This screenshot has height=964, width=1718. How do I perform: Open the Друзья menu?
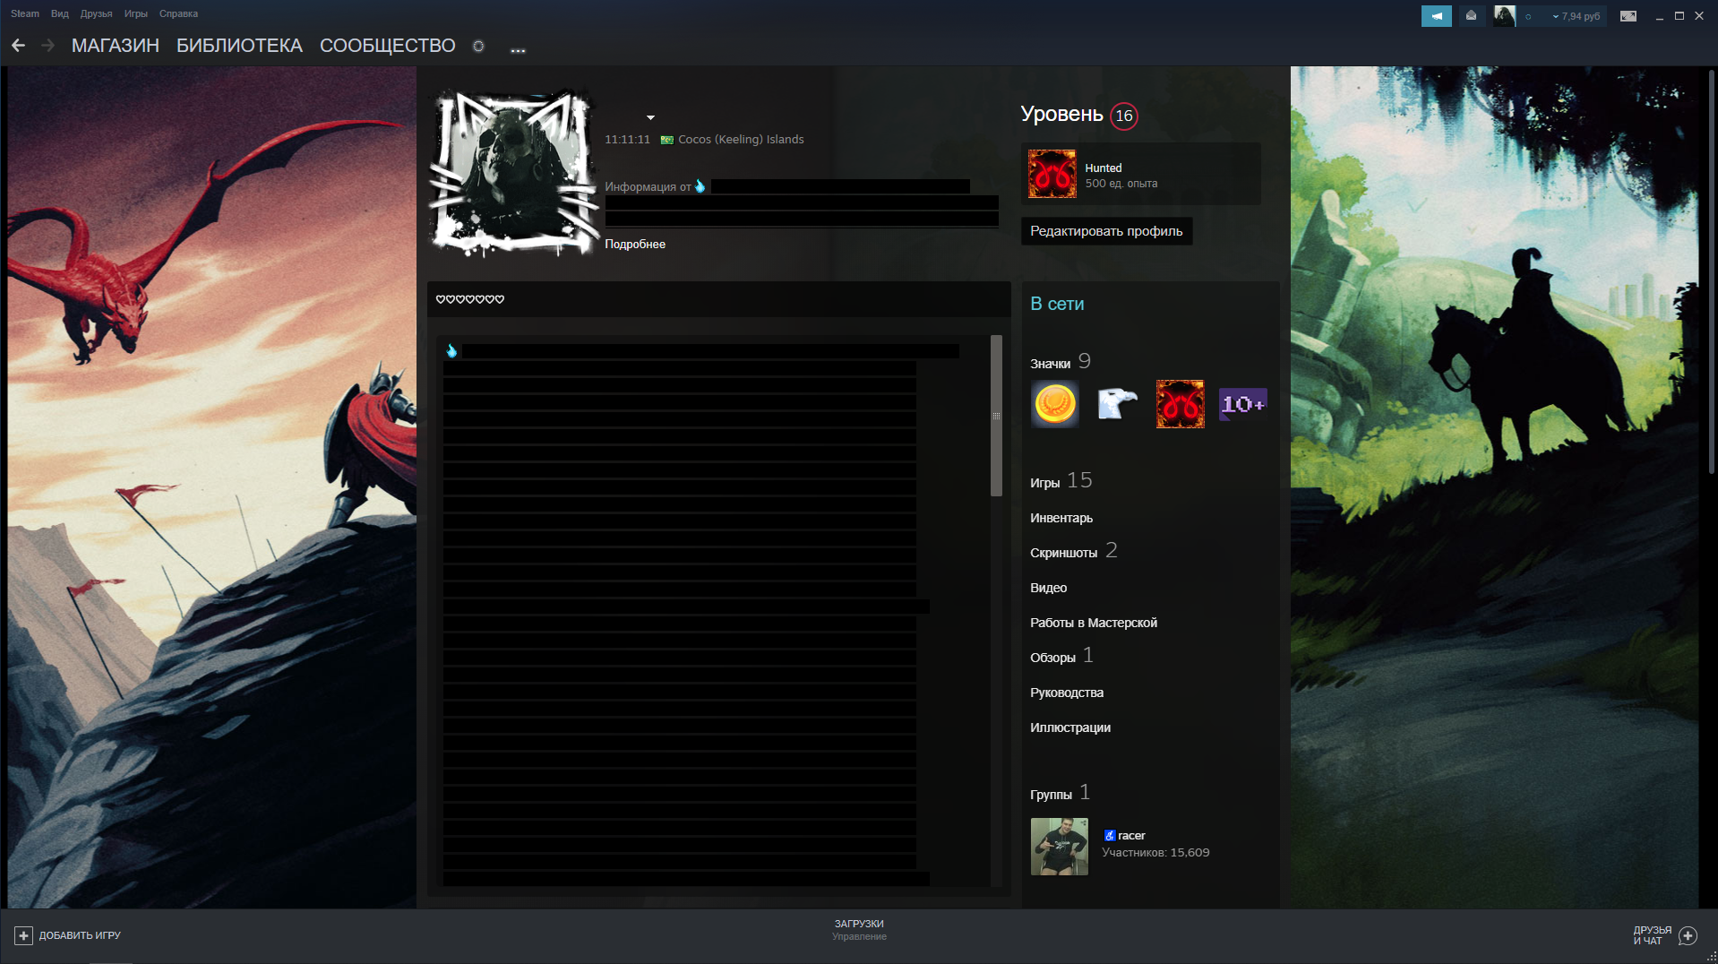[x=96, y=13]
